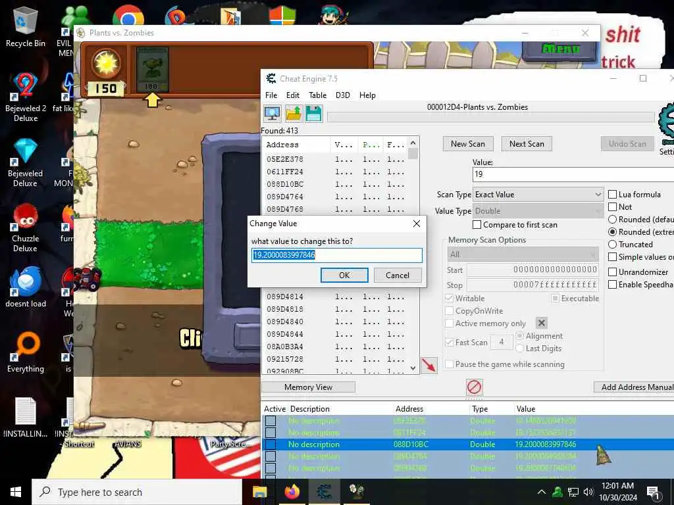
Task: Open File Explorer from the taskbar
Action: click(259, 492)
